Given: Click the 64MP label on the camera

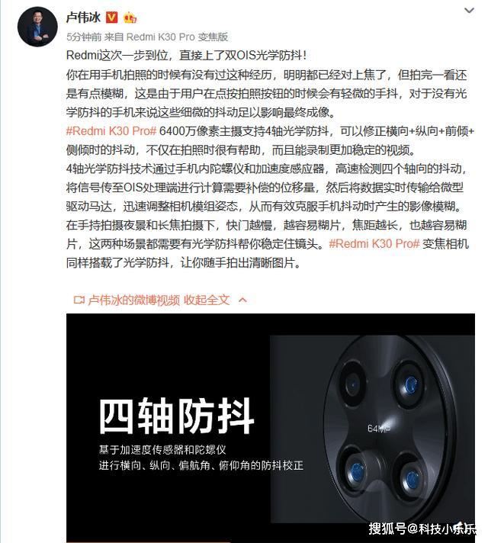Looking at the screenshot, I should 378,429.
